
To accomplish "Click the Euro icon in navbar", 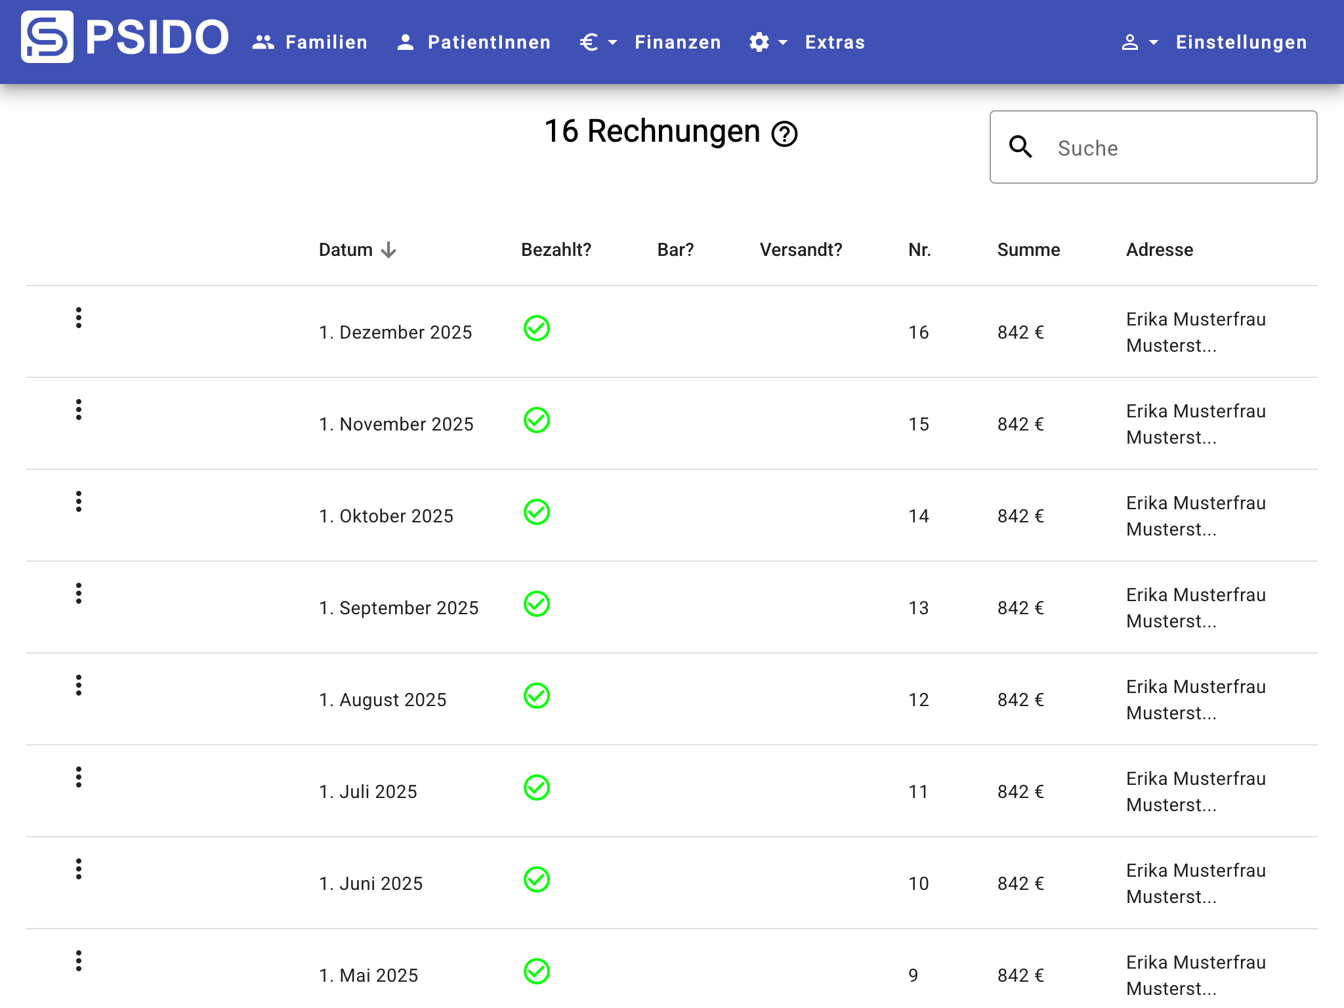I will tap(589, 42).
